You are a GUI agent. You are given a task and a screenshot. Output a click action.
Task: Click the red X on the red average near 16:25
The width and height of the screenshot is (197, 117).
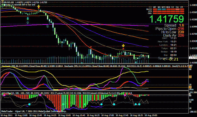(91, 47)
